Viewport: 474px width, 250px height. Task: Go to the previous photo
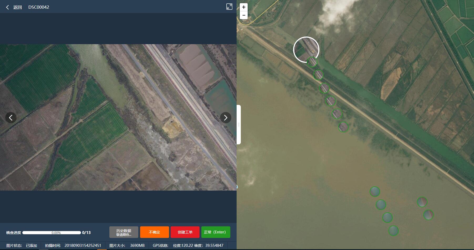coord(11,118)
